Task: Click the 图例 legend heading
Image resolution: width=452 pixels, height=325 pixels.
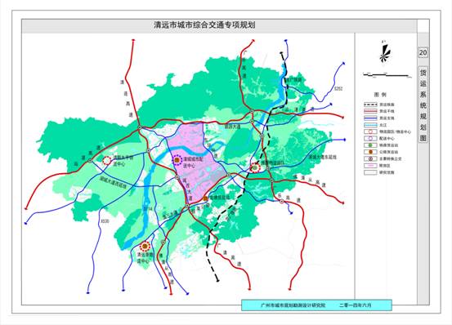Action: [380, 95]
